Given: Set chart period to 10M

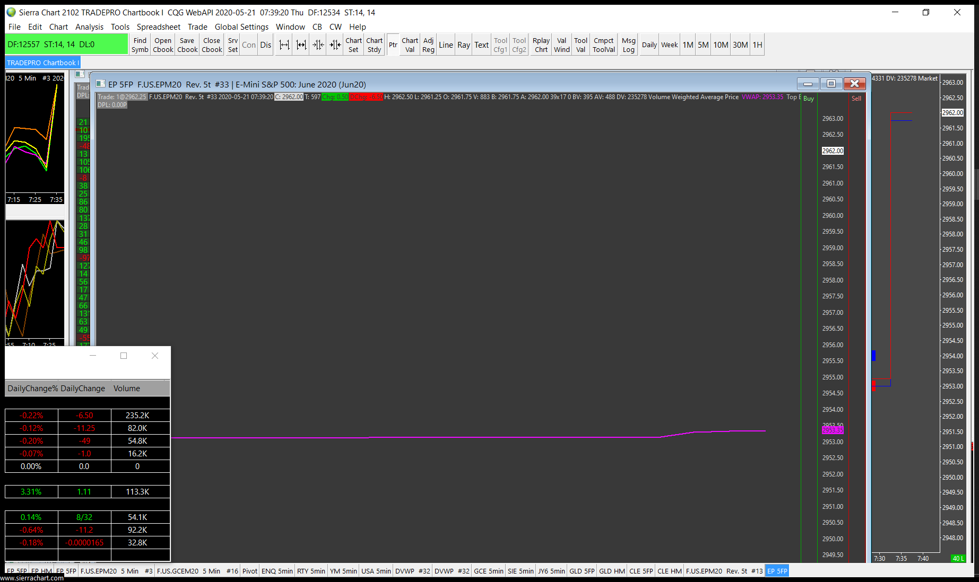Looking at the screenshot, I should (x=721, y=45).
